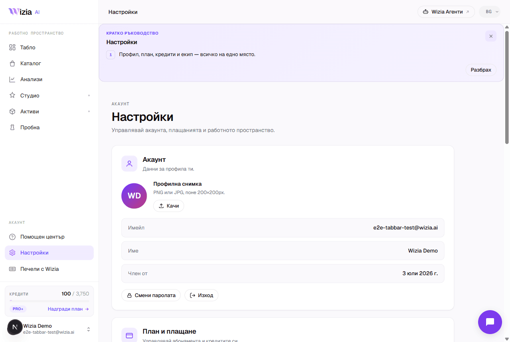Viewport: 510px width, 342px height.
Task: Click the page vertical scrollbar
Action: coord(507,87)
